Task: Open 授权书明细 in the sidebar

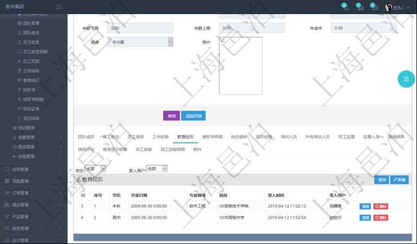Action: (x=33, y=99)
